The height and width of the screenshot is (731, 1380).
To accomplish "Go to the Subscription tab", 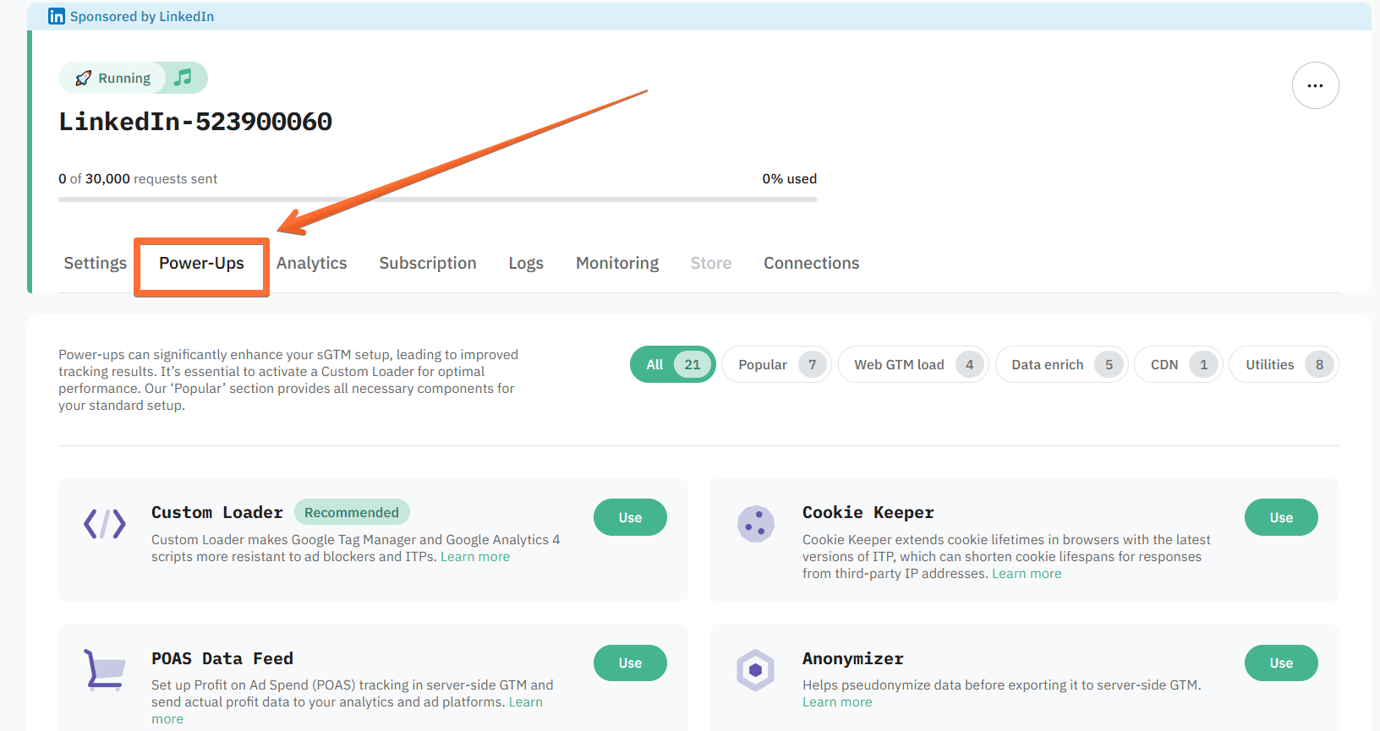I will (428, 263).
